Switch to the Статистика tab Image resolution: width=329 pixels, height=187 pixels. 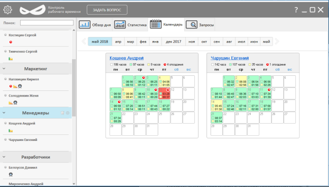tap(130, 25)
